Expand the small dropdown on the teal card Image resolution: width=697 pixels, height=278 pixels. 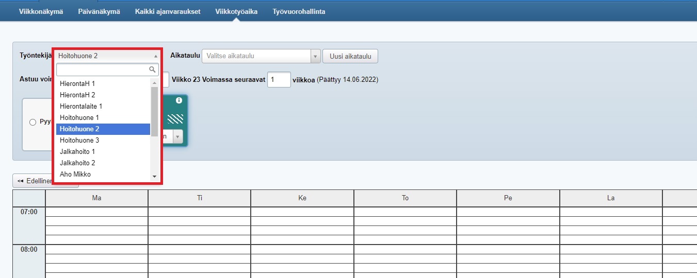coord(177,136)
